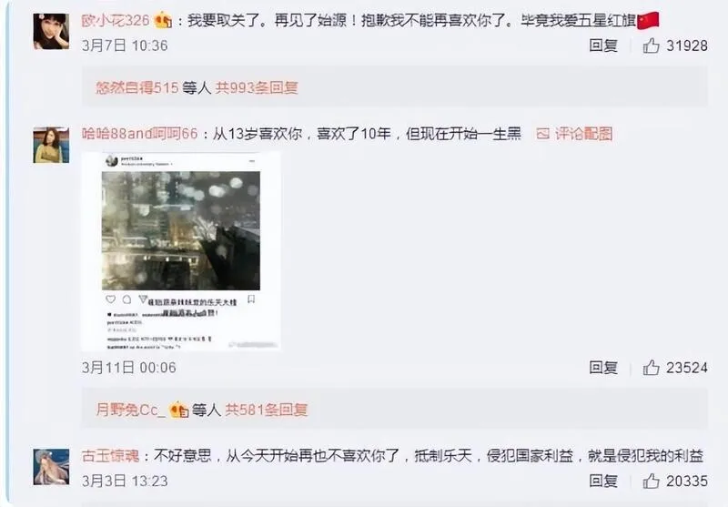
Task: Click 回复 on the 3月11日 00:06 comment
Action: coord(603,368)
